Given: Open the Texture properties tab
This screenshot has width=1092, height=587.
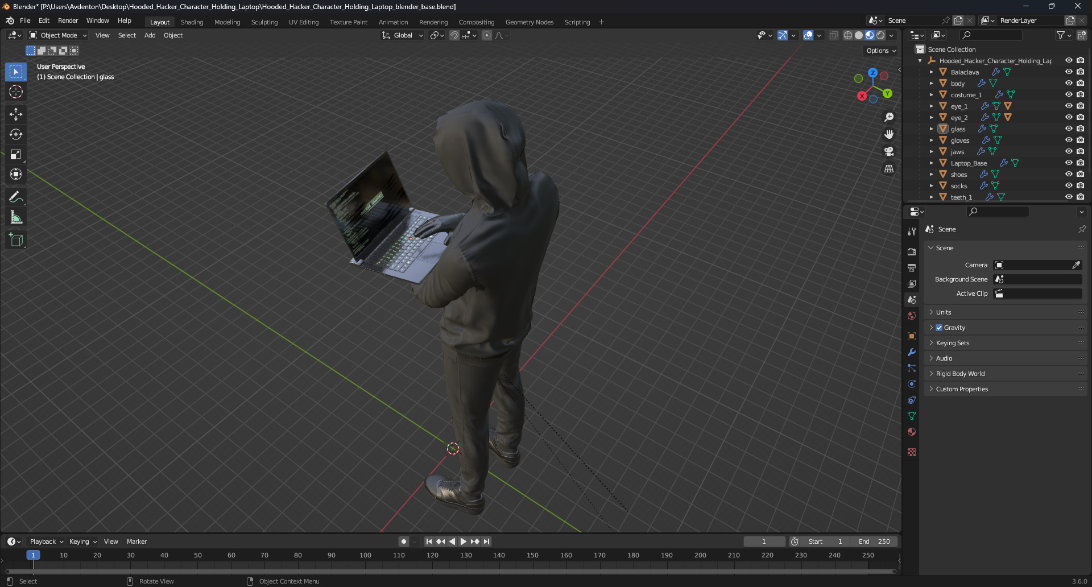Looking at the screenshot, I should (912, 452).
